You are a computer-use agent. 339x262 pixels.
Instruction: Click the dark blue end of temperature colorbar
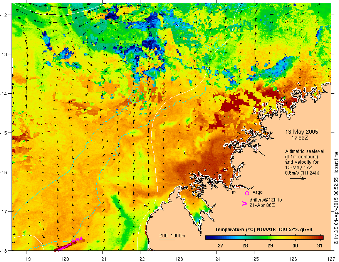point(209,238)
